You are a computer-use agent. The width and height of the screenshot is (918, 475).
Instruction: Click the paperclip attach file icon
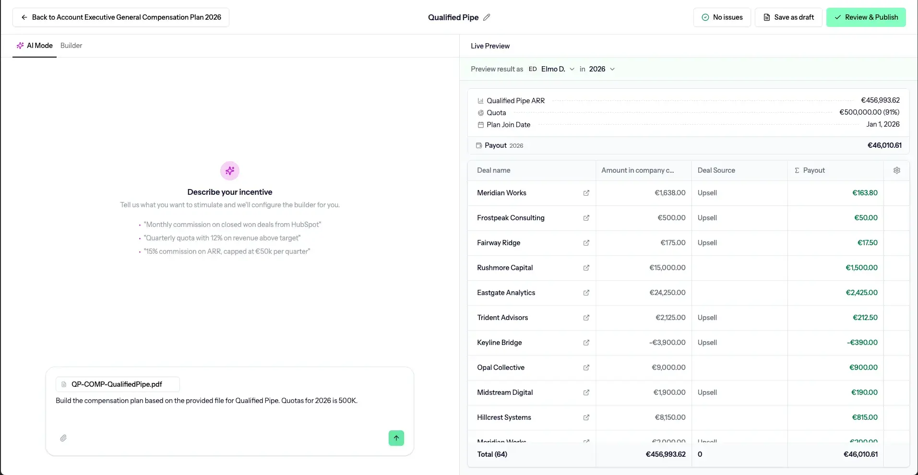63,438
